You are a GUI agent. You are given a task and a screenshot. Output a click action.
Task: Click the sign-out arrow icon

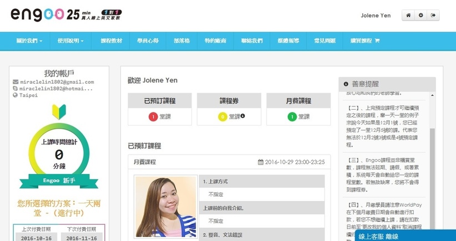tap(433, 16)
